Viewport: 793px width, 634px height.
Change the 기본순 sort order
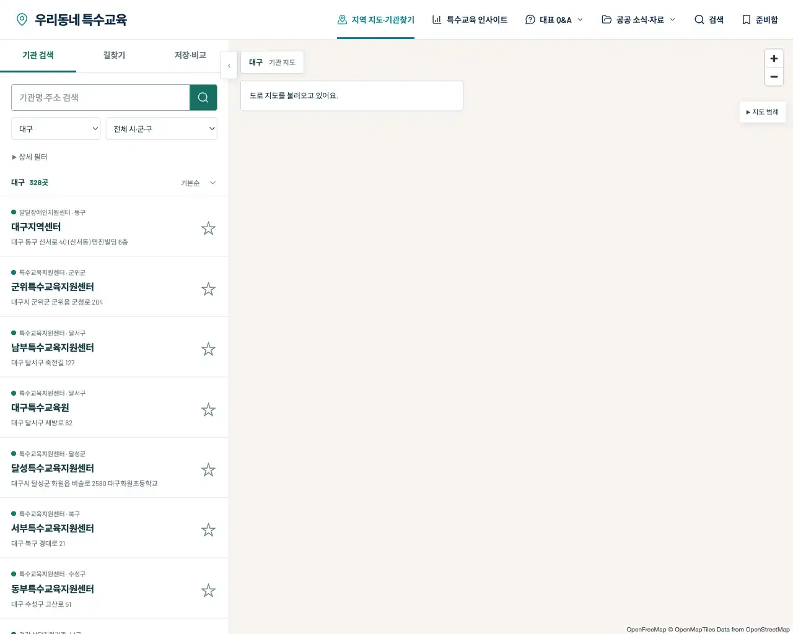198,183
